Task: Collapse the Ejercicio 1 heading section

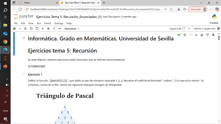Action: pos(24,74)
